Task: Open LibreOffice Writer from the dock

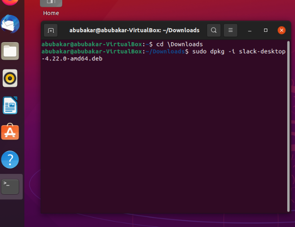Action: [10, 105]
